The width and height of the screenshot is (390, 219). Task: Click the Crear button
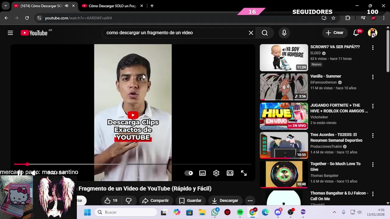(335, 33)
